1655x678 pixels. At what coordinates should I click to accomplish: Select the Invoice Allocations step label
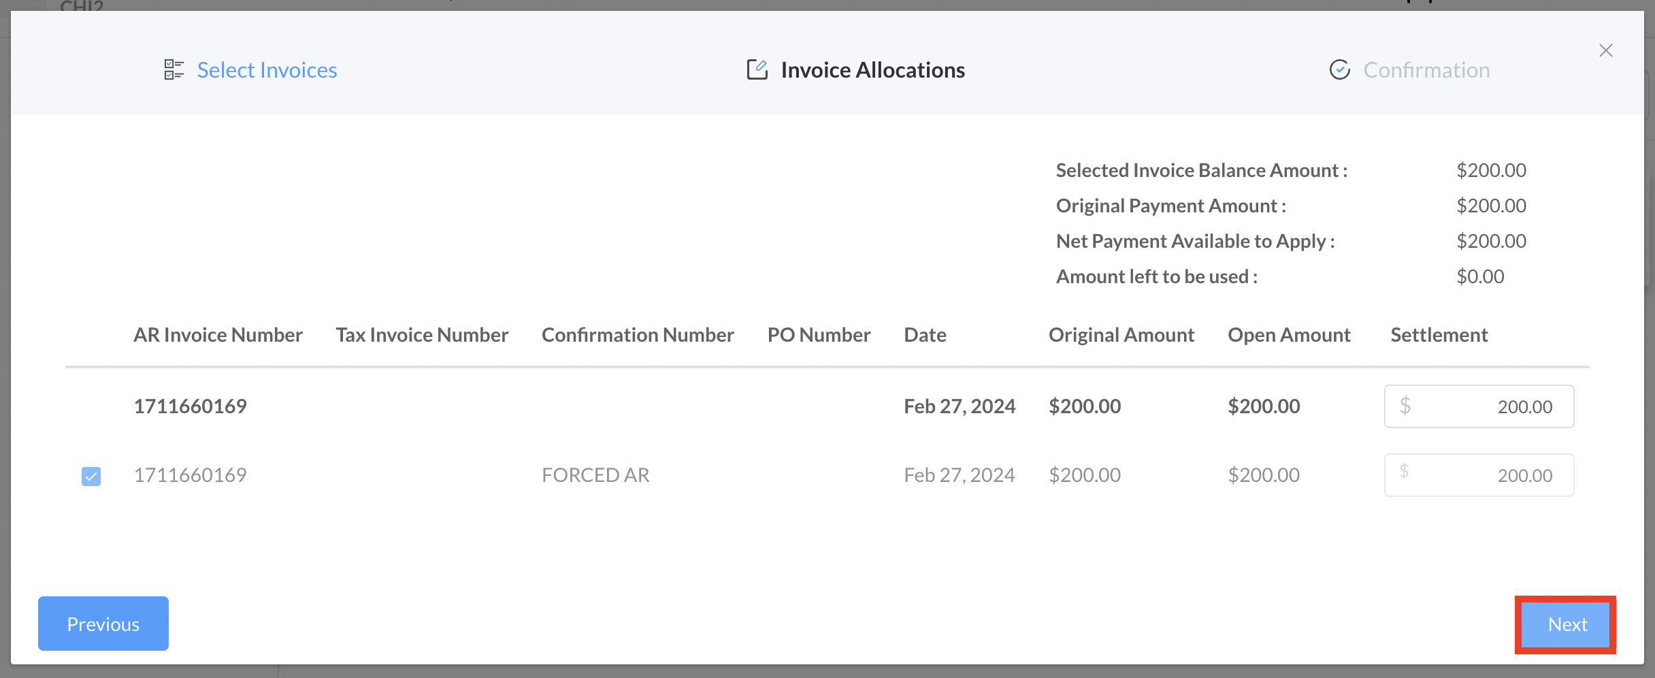point(872,70)
